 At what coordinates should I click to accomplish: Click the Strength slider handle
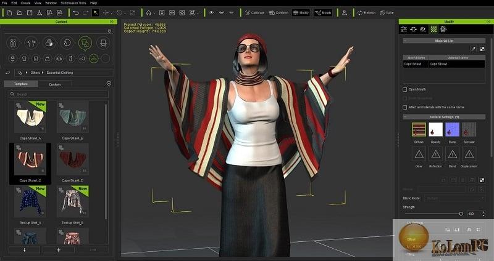(461, 214)
